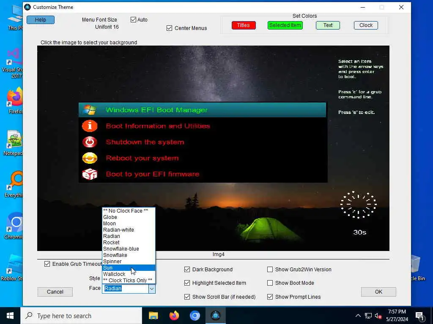Viewport: 433px width, 324px height.
Task: Click the Customize Theme title bar icon
Action: point(27,7)
